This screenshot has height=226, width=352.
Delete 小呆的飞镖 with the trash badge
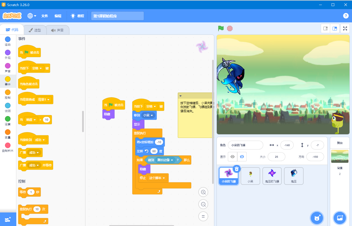point(237,169)
